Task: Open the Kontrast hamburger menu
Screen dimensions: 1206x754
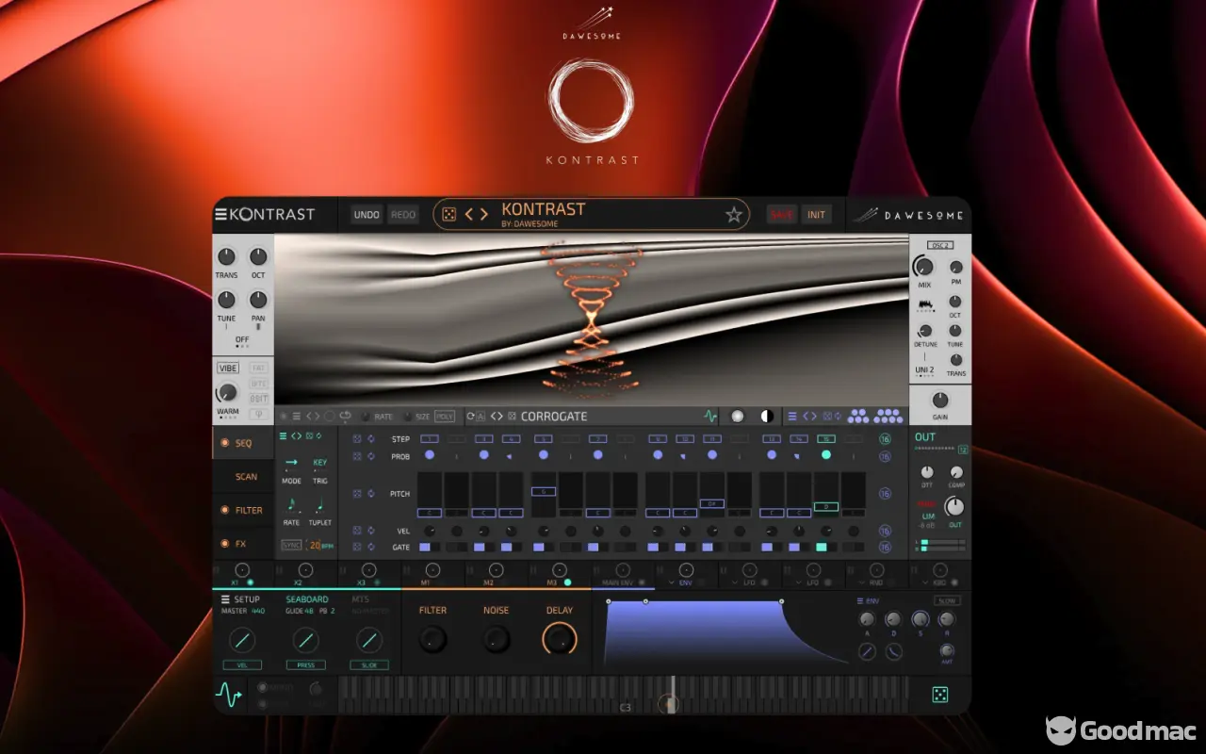Action: (220, 215)
